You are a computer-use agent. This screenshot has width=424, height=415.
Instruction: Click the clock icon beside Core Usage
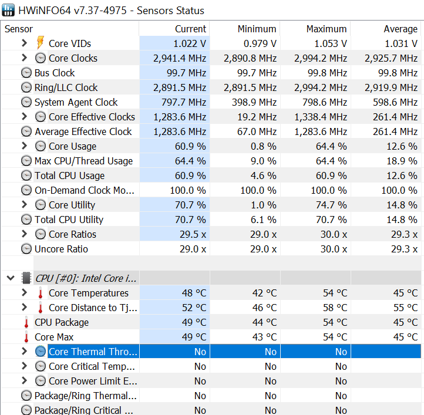click(41, 146)
